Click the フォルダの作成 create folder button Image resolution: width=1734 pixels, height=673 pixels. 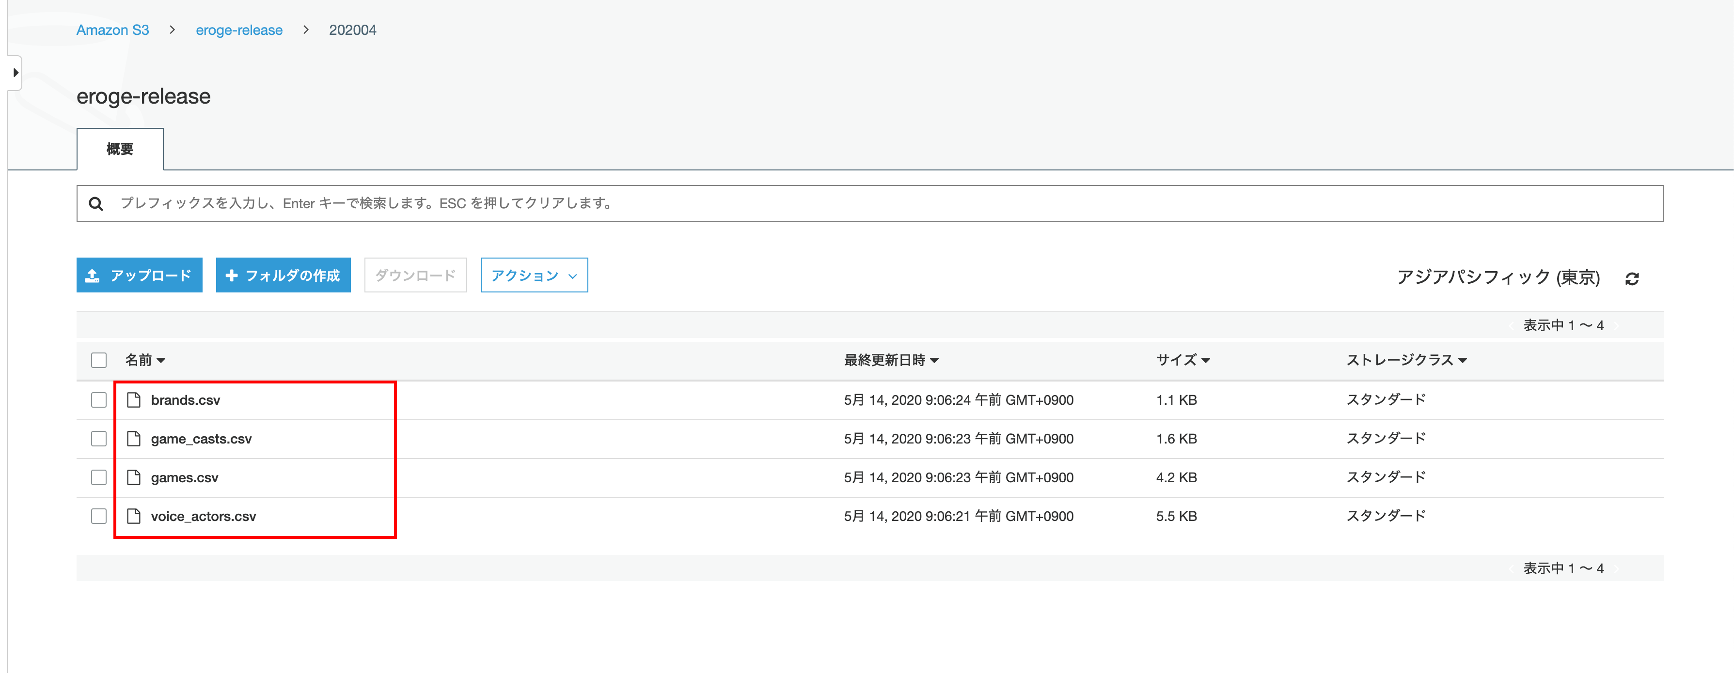coord(283,275)
